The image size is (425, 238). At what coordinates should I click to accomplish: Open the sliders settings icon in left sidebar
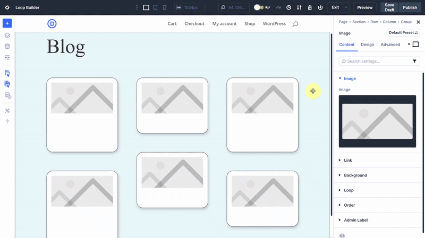[7, 57]
